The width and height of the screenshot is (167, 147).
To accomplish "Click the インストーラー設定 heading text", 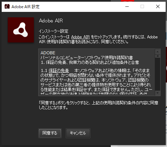I will tap(54, 31).
